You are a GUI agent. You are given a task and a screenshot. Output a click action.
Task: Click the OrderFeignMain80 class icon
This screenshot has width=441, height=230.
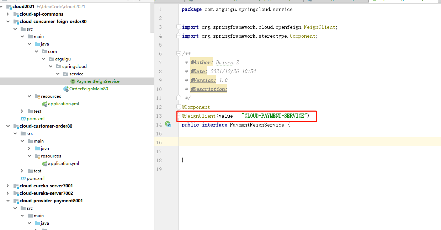[66, 89]
